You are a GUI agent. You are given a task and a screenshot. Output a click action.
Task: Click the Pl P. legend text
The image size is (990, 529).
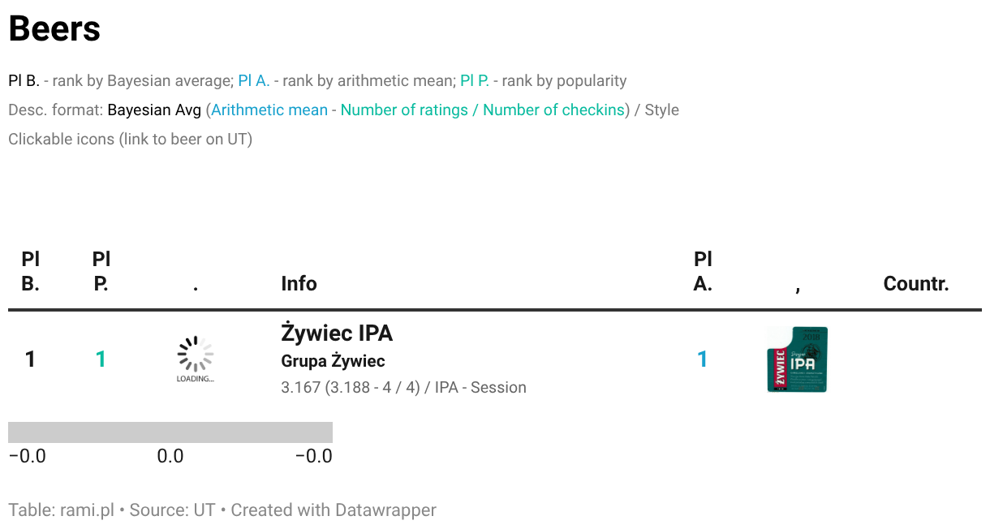[475, 81]
